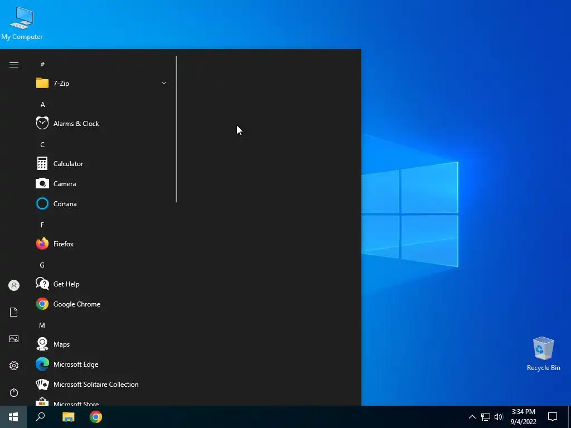Show hidden tray icons chevron
Screen dimensions: 571x428
[x=472, y=417]
